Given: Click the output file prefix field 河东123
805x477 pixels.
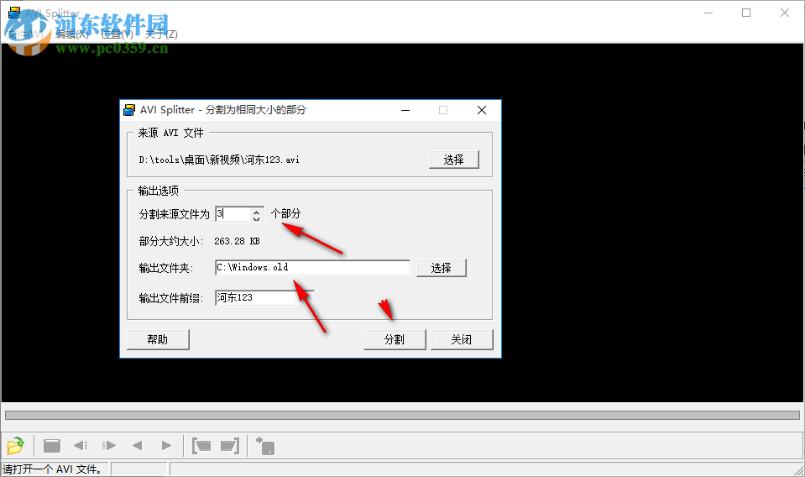Looking at the screenshot, I should point(264,298).
